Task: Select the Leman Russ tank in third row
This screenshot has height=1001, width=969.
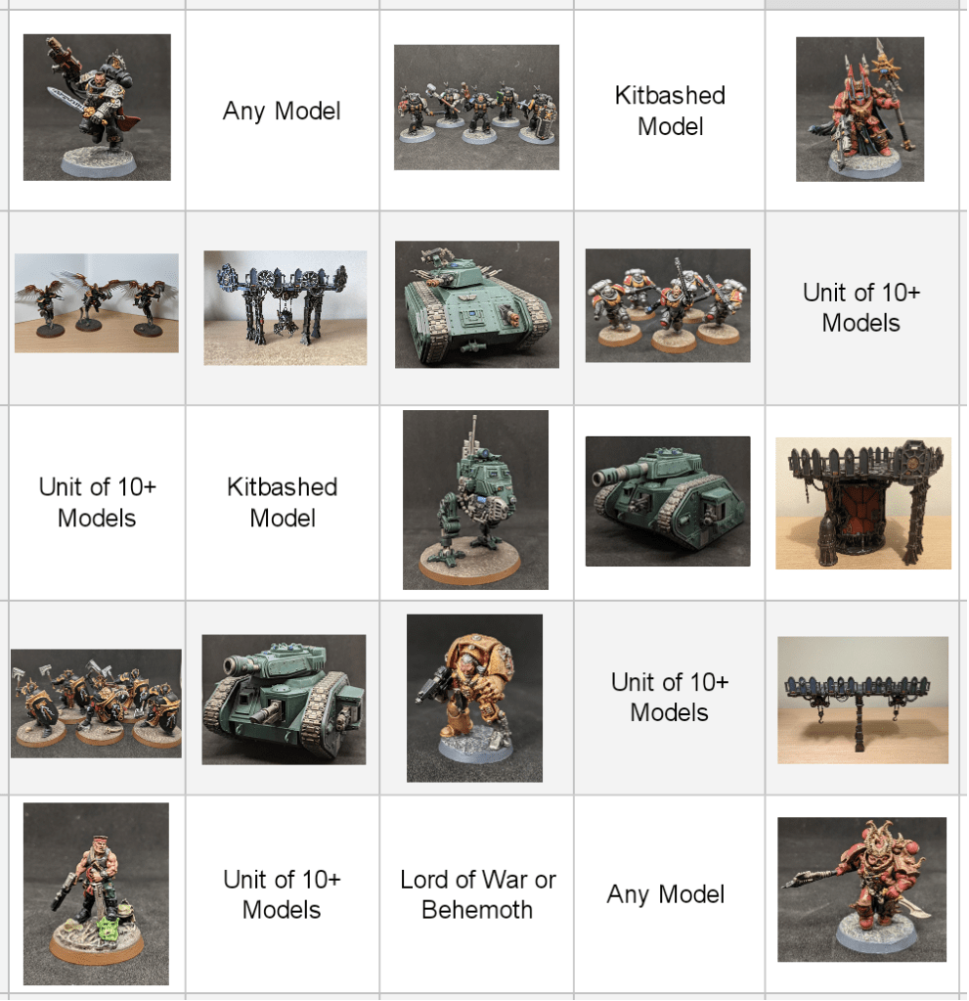Action: pos(667,501)
